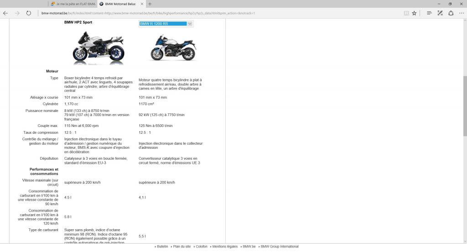
Task: Click the '5,5 l' value
Action: (x=142, y=236)
